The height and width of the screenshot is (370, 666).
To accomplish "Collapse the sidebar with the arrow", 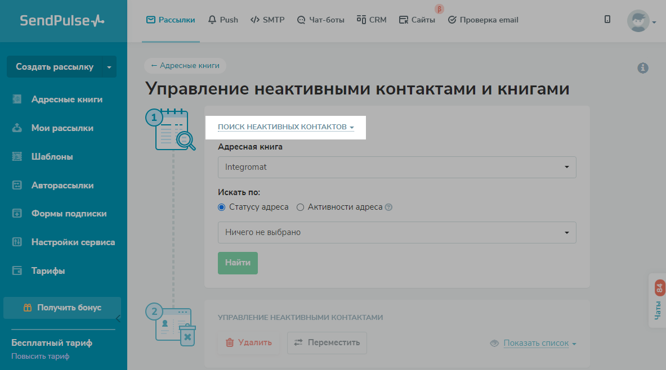I will point(118,319).
